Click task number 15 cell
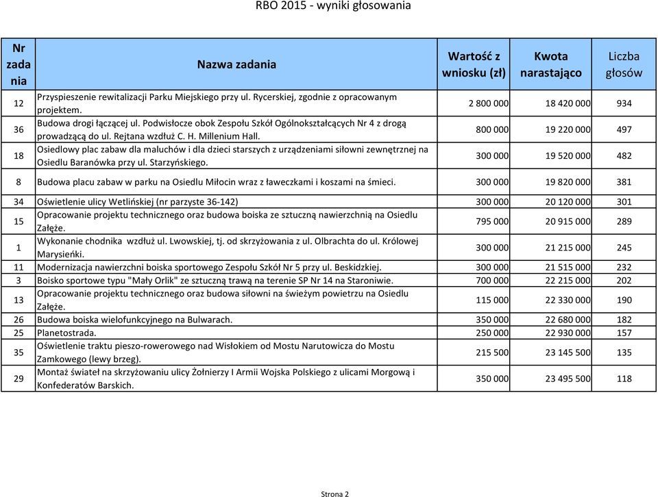 [19, 221]
